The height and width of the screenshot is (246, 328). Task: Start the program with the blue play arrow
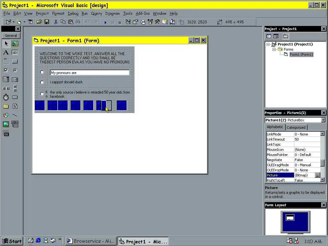point(105,22)
